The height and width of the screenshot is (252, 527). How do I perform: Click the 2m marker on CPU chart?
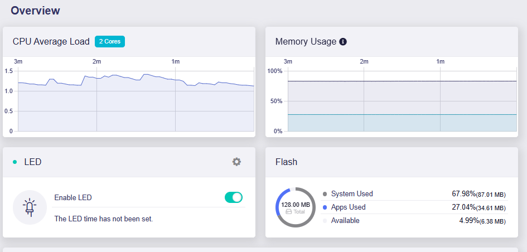(x=96, y=61)
